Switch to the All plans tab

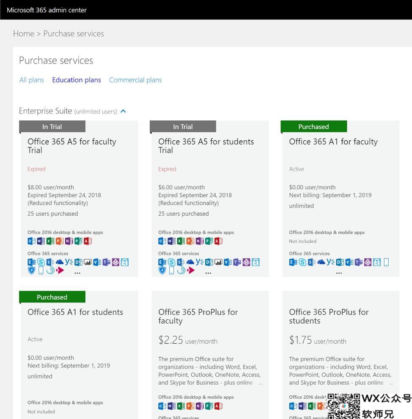coord(31,80)
